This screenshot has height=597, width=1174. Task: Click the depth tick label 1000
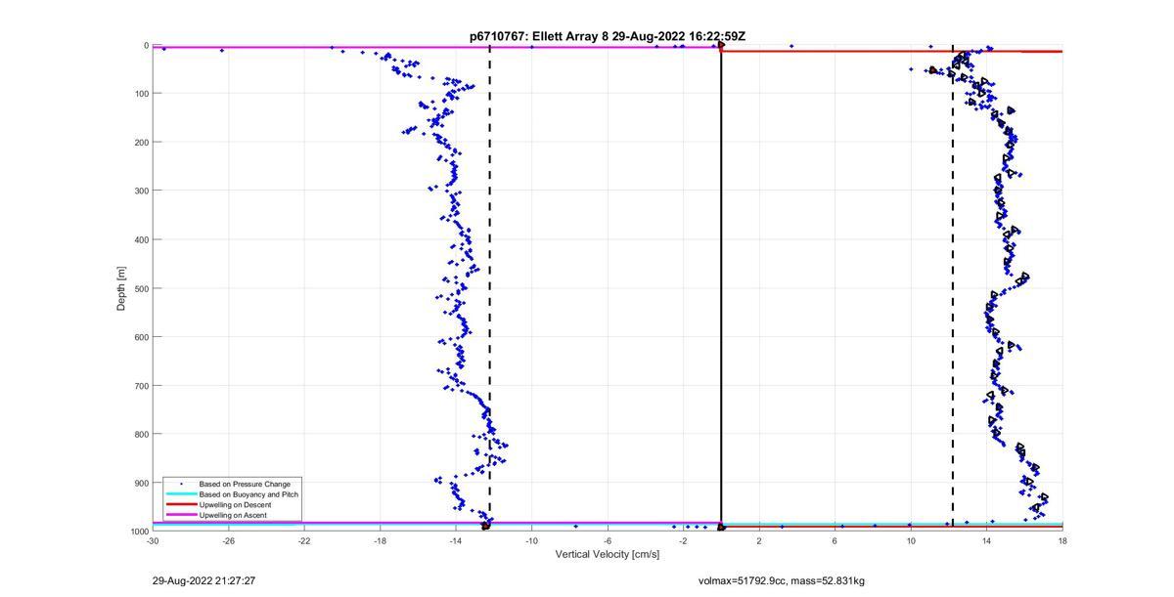click(139, 531)
